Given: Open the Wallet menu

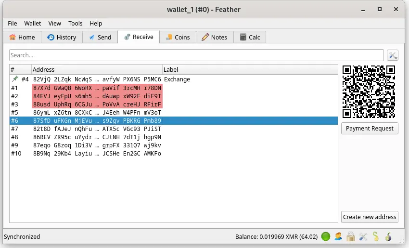Looking at the screenshot, I should tap(33, 23).
